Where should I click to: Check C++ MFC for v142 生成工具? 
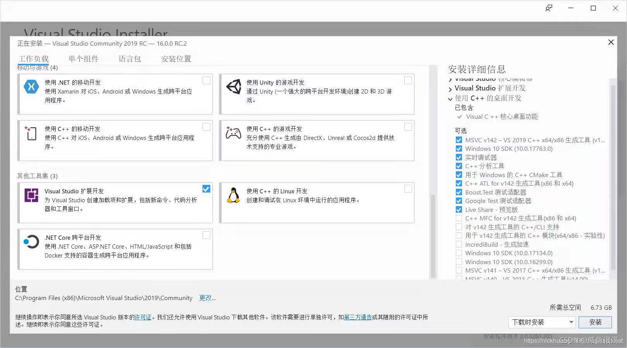pyautogui.click(x=458, y=218)
